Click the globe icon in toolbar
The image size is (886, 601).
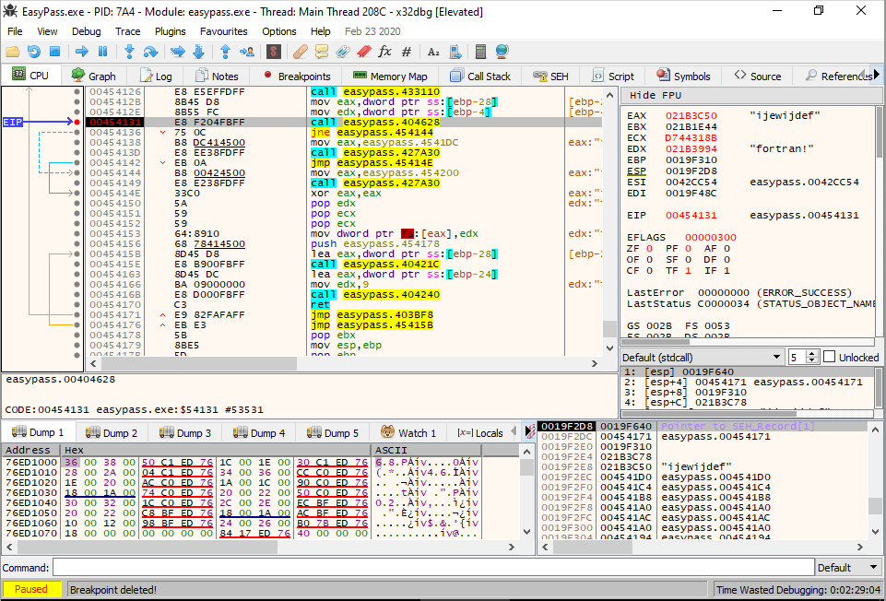coord(502,52)
